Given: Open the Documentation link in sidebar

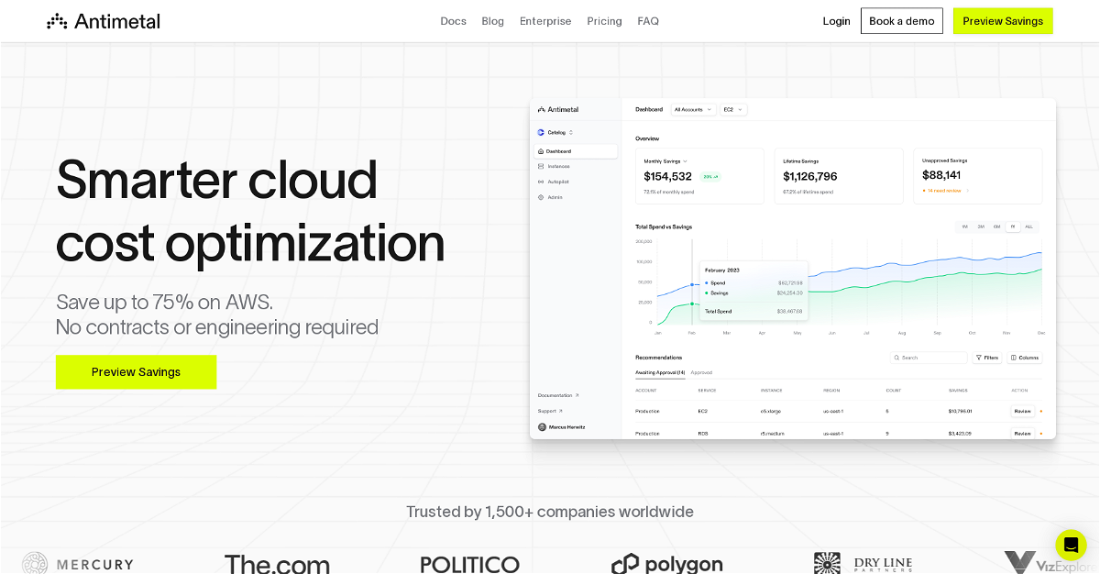Looking at the screenshot, I should tap(558, 395).
